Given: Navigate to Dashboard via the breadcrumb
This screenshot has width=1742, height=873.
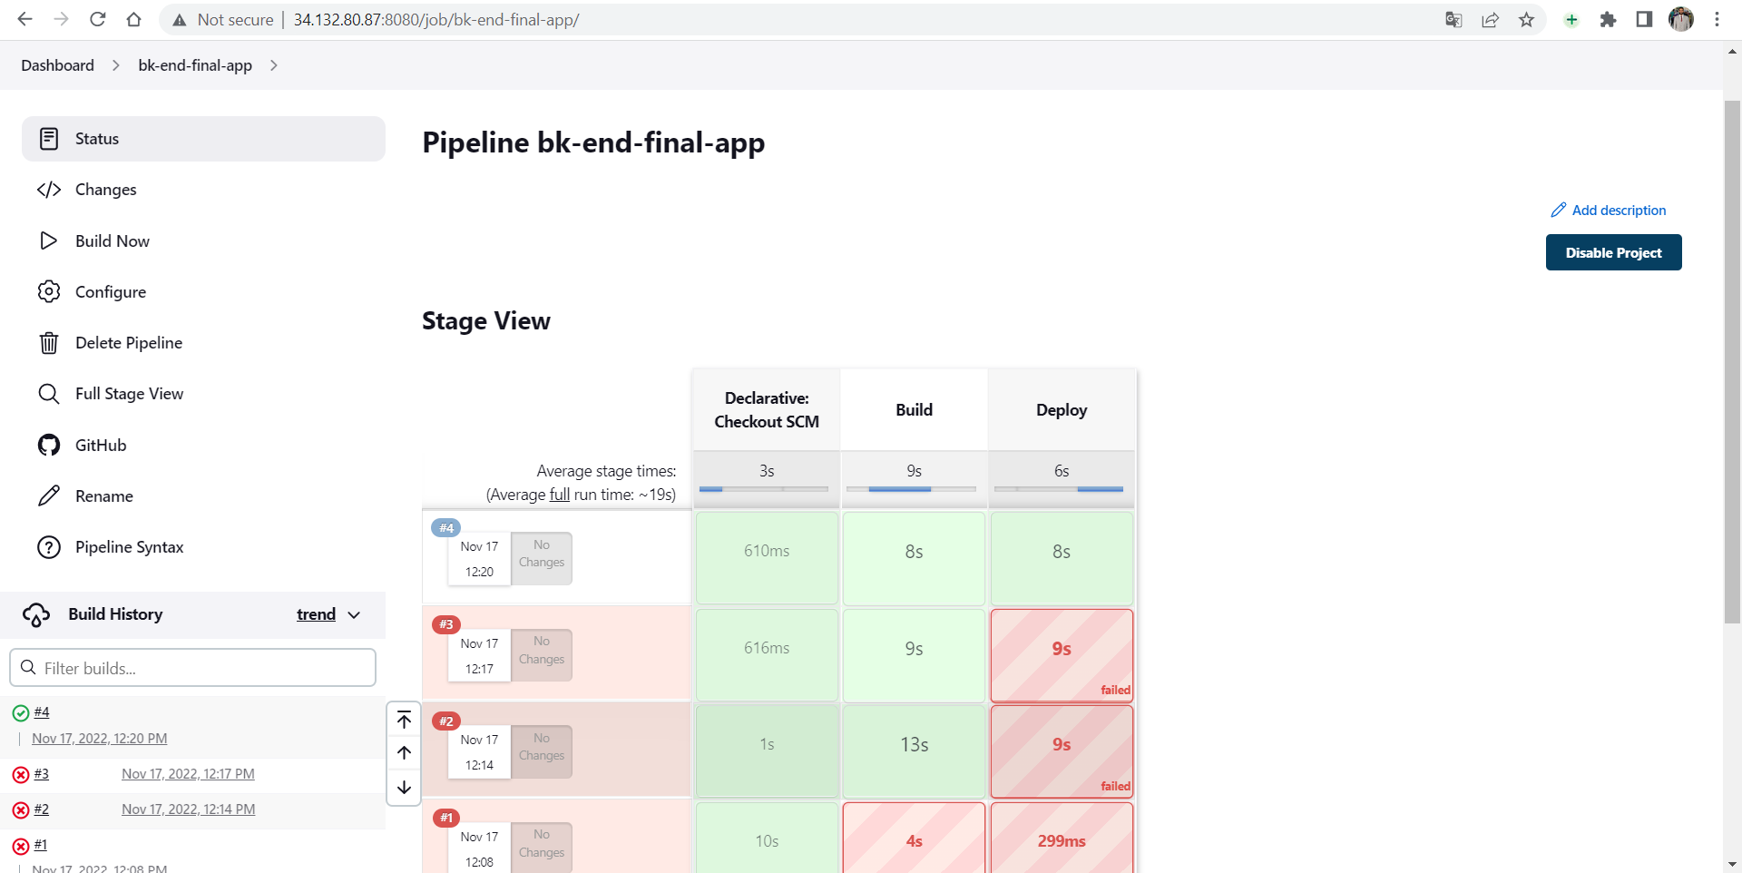Looking at the screenshot, I should tap(56, 64).
